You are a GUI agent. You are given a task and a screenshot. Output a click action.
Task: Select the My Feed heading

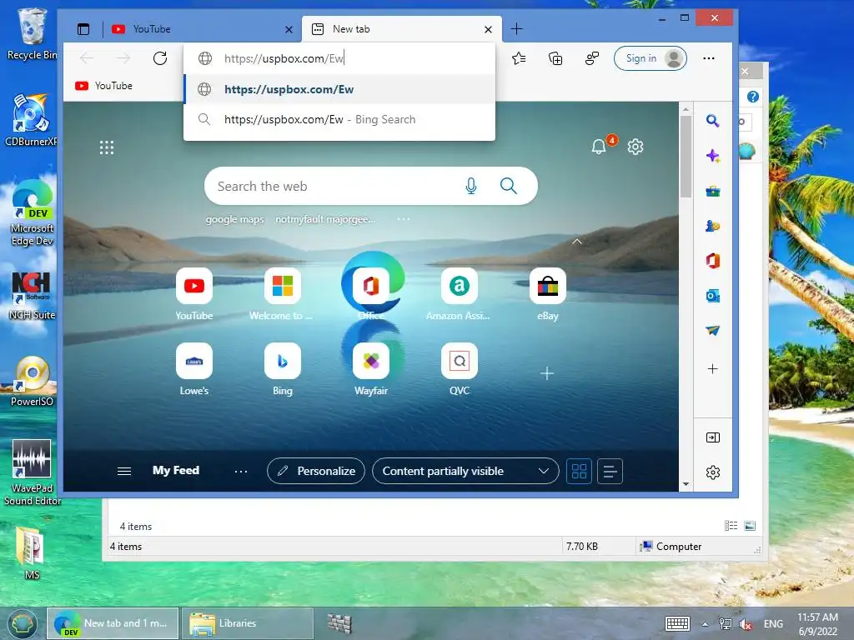click(176, 471)
